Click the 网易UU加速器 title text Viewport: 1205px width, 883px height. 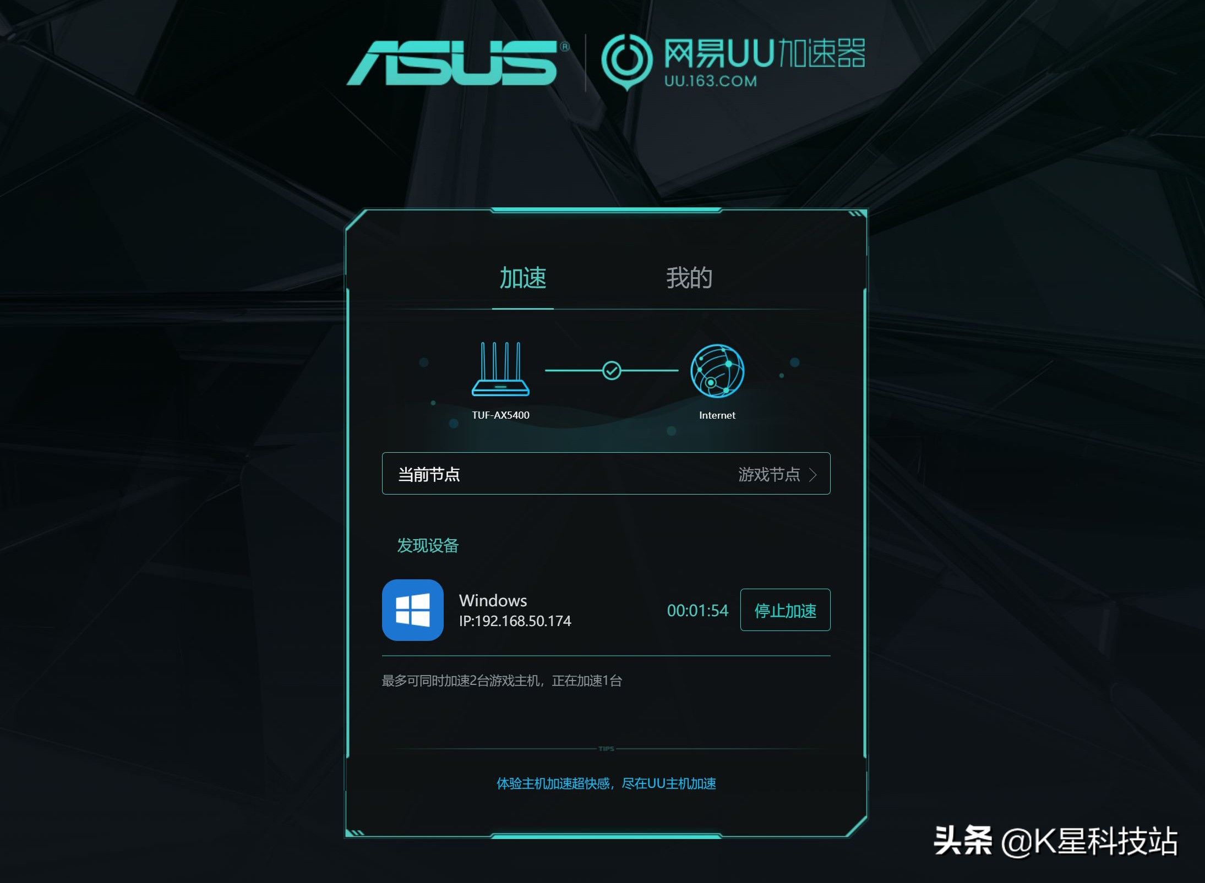point(765,53)
